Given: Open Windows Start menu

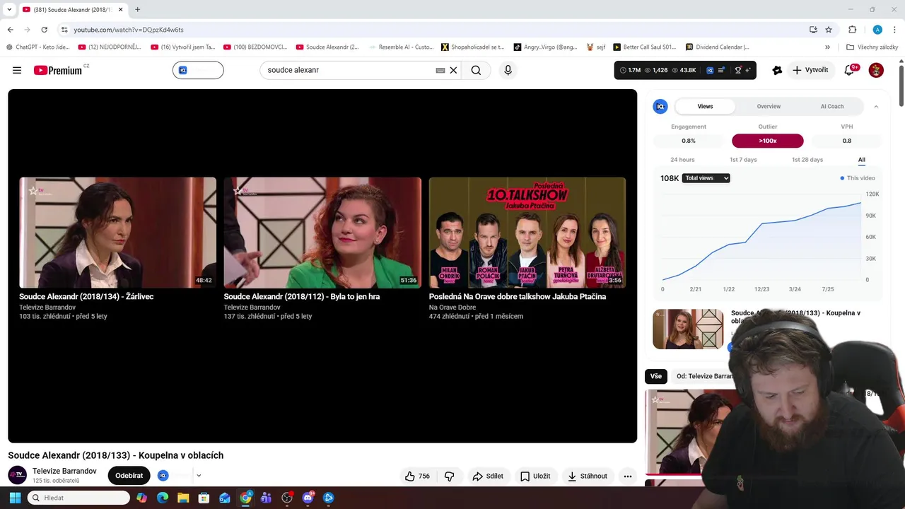Looking at the screenshot, I should point(15,498).
